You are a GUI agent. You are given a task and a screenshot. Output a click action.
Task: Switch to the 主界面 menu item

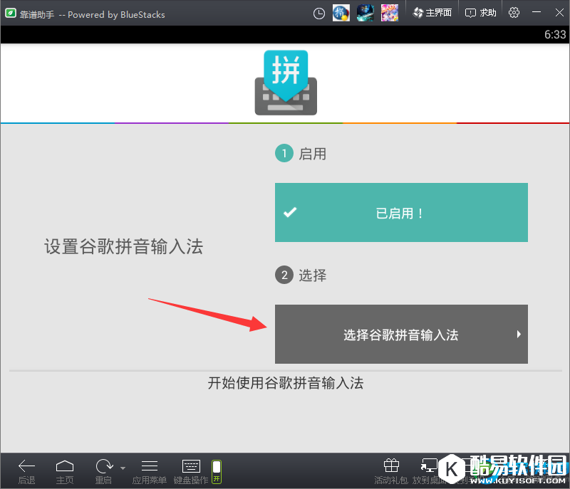[432, 12]
